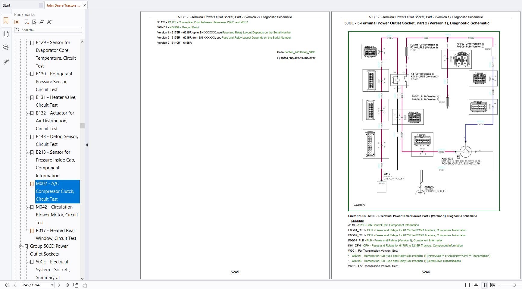Follow the XGND9 - Ground Point link
The image size is (522, 289).
click(x=184, y=27)
